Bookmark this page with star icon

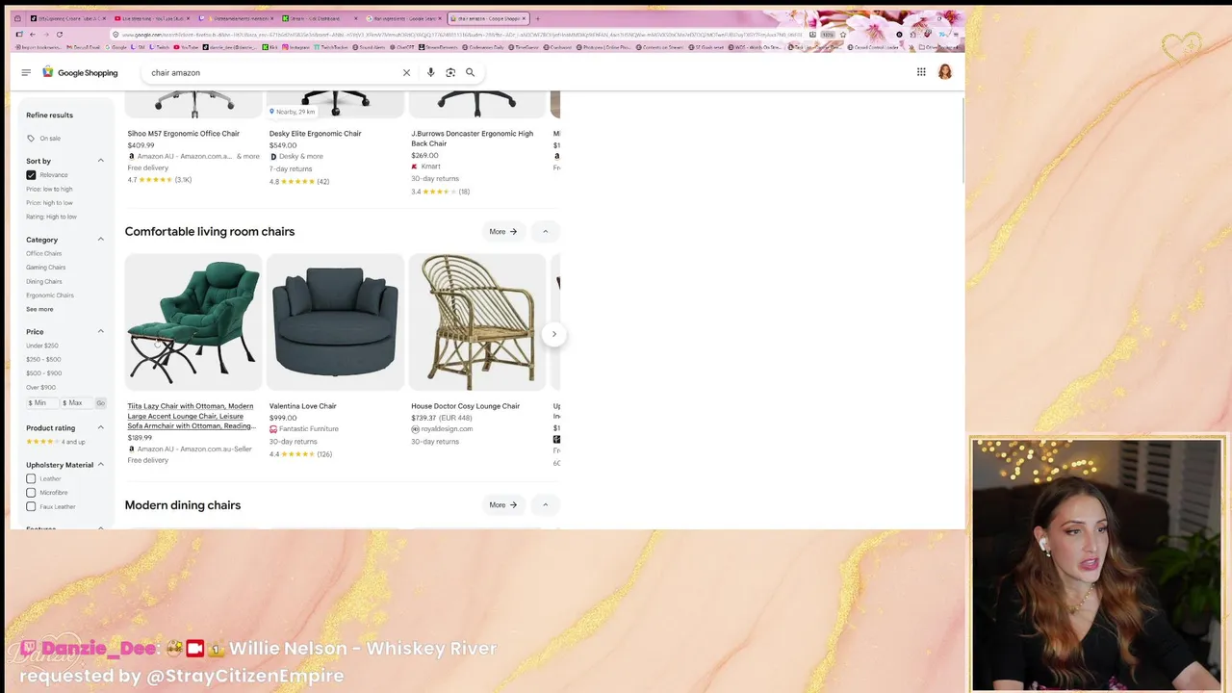(843, 35)
